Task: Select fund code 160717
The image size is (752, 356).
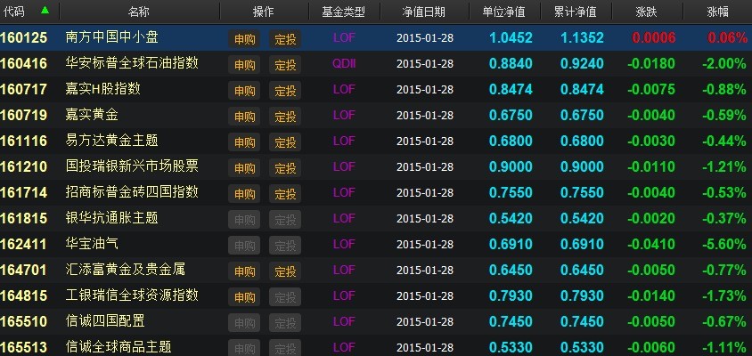Action: (24, 90)
